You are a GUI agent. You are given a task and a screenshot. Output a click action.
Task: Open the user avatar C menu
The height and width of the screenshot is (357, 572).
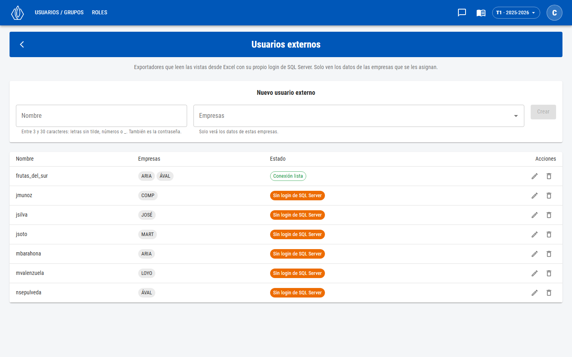[x=555, y=13]
